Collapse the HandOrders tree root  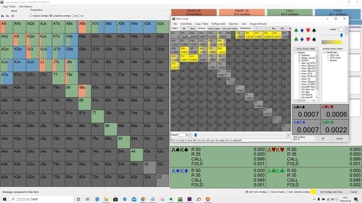[324, 52]
